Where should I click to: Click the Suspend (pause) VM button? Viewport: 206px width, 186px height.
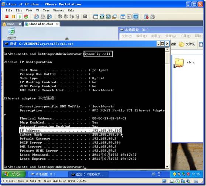point(13,17)
